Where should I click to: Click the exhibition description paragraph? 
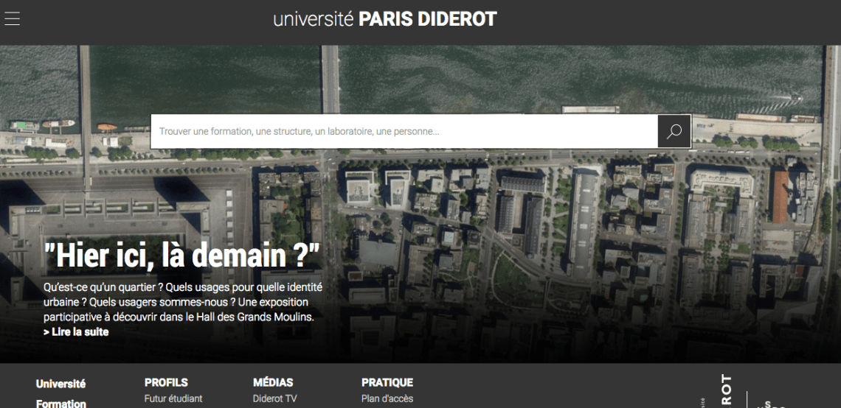[183, 302]
